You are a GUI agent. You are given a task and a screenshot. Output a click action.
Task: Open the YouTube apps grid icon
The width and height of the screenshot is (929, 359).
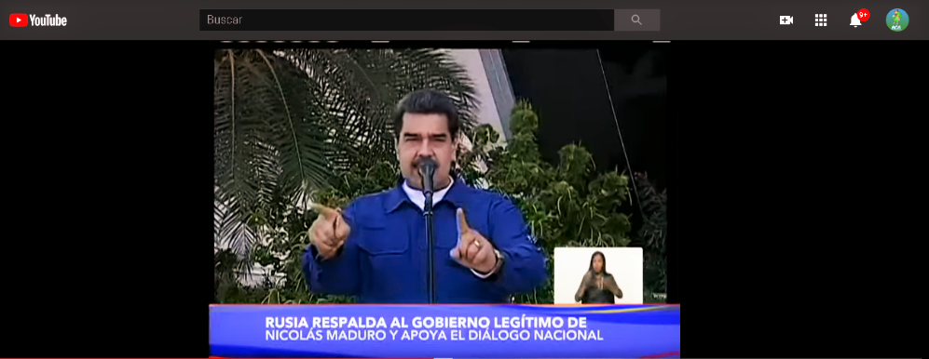pyautogui.click(x=821, y=20)
